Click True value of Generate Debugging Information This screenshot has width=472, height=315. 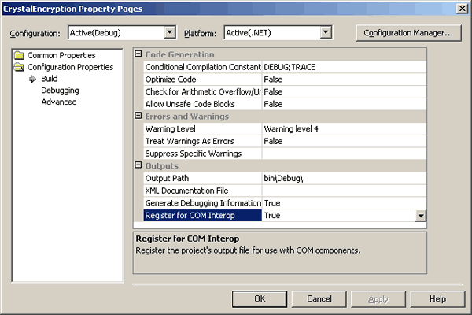click(344, 203)
